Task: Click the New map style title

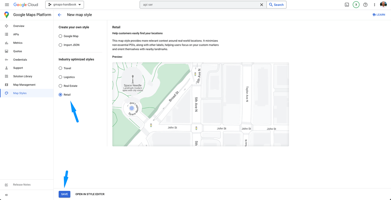Action: click(x=80, y=15)
